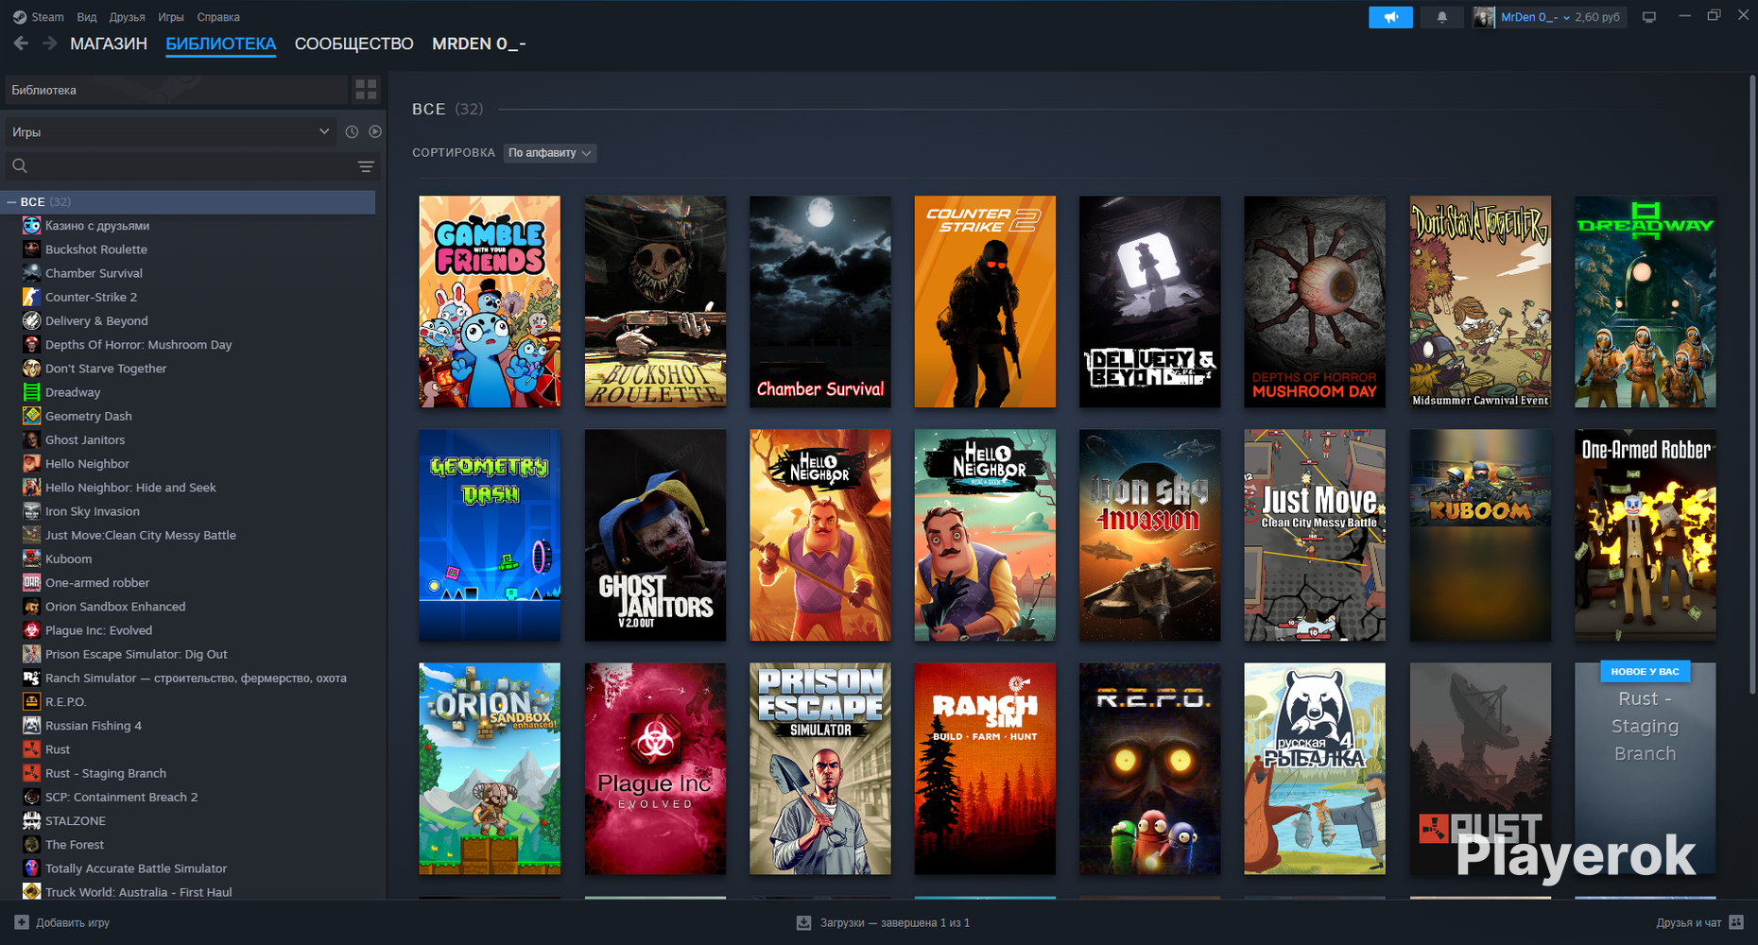The width and height of the screenshot is (1758, 945).
Task: Collapse the ВСЕ collection in sidebar
Action: coord(11,202)
